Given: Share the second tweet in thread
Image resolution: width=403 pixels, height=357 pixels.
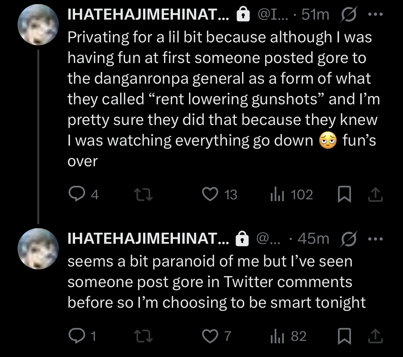Looking at the screenshot, I should [375, 336].
